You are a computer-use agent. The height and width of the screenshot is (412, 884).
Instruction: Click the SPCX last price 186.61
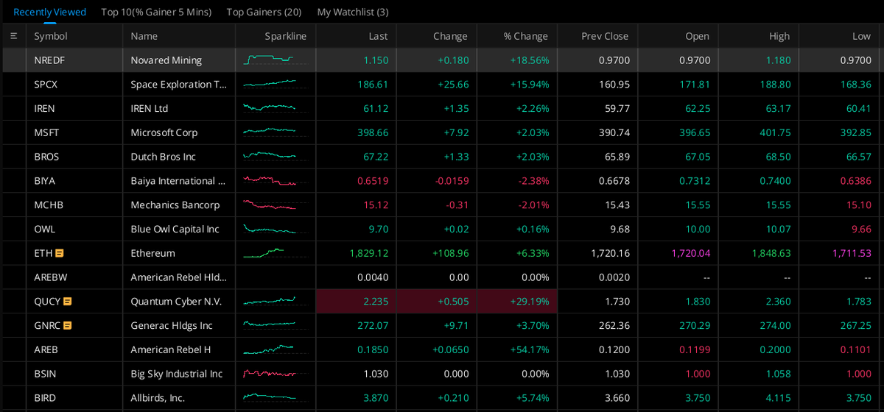373,85
